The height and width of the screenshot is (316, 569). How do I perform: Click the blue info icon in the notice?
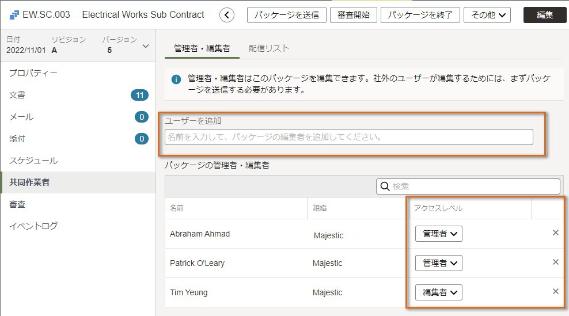click(x=176, y=79)
